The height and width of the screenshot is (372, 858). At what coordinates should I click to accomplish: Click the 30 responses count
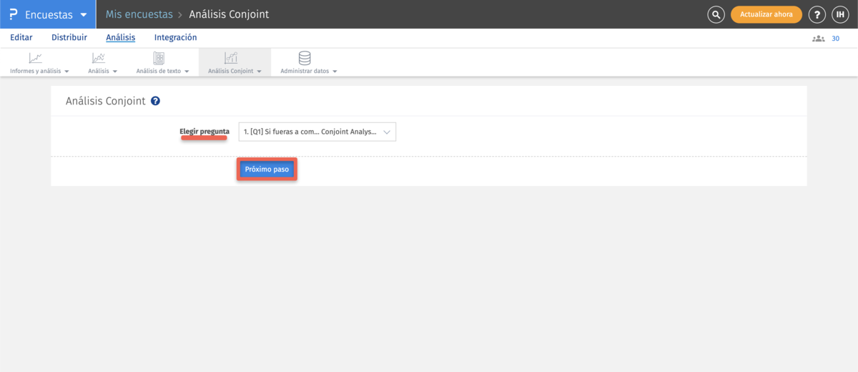point(835,39)
